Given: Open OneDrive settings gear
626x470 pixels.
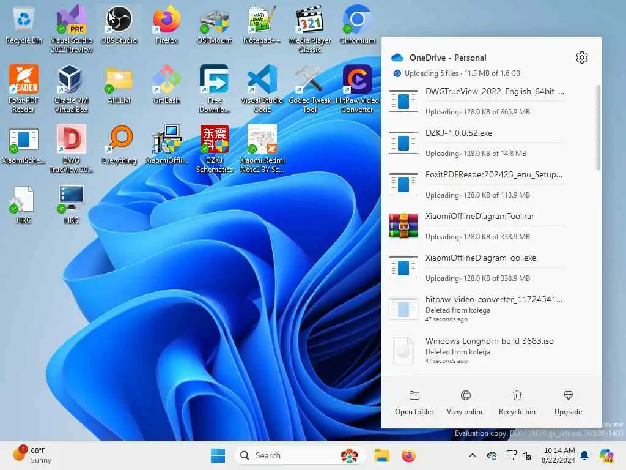Looking at the screenshot, I should click(x=582, y=58).
